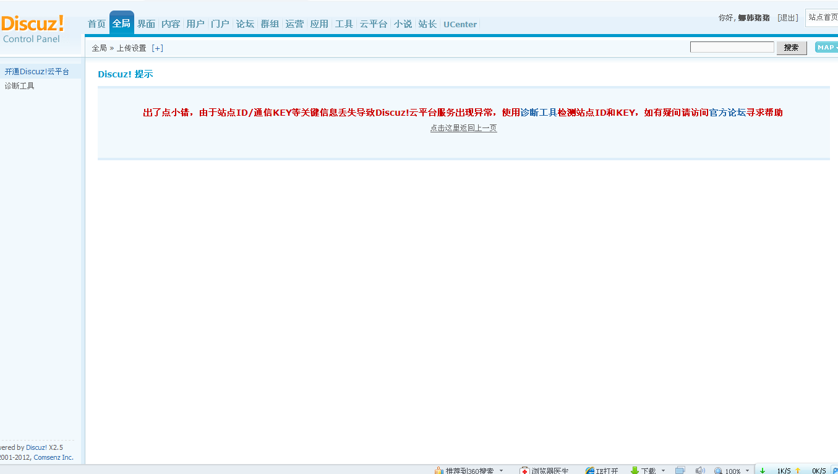Visit the 官方论坛 link in message
This screenshot has width=838, height=474.
[x=727, y=113]
